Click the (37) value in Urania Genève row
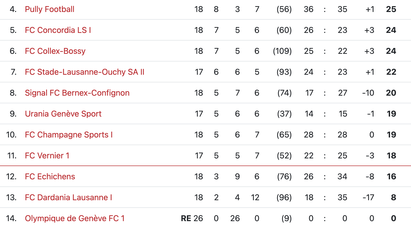The width and height of the screenshot is (411, 227). tap(284, 114)
